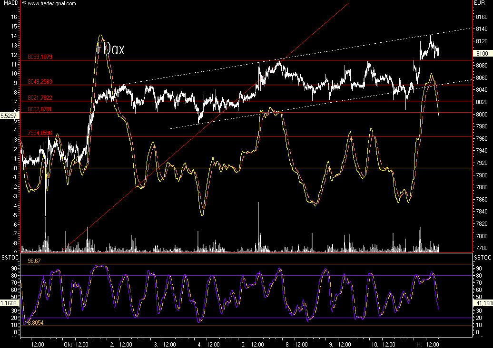Click the 96,67 stochastic upper level label
The image size is (493, 348).
pyautogui.click(x=33, y=261)
